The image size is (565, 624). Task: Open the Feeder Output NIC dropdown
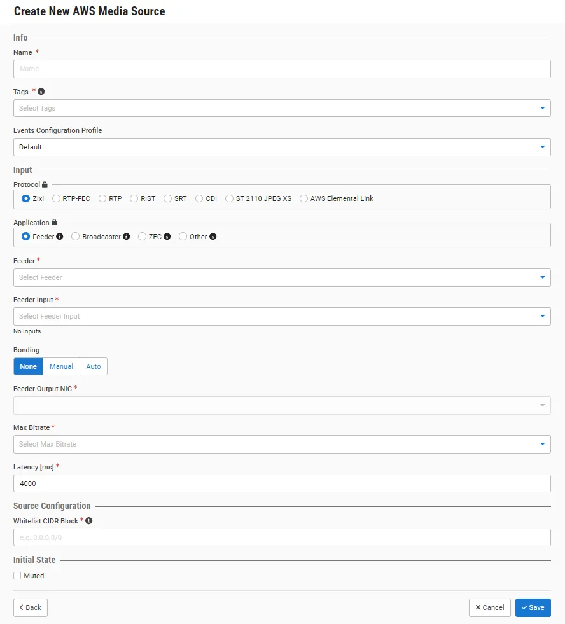tap(282, 405)
